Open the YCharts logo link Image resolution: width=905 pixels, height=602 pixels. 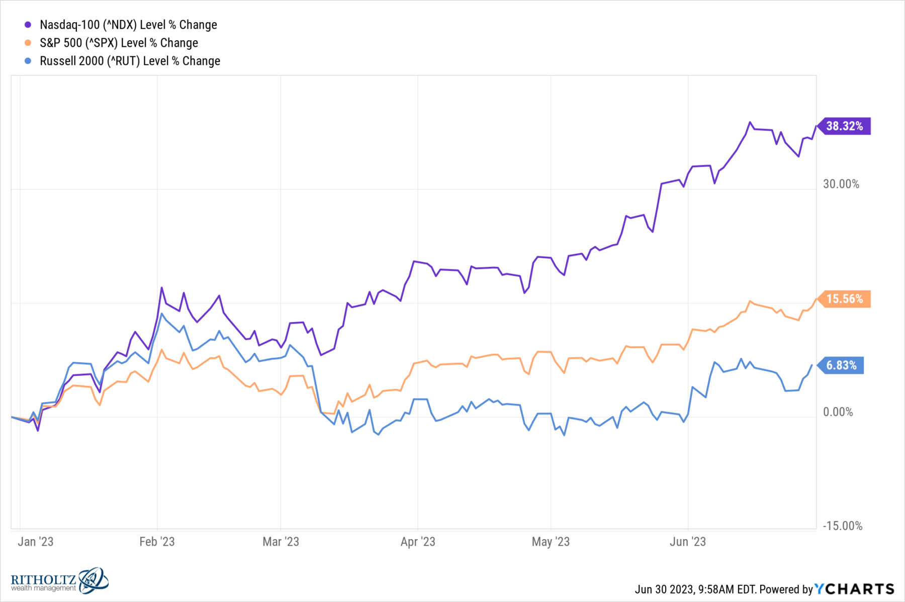click(854, 589)
